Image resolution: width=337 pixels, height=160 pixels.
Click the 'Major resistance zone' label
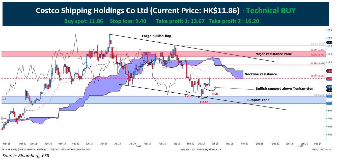coord(273,54)
